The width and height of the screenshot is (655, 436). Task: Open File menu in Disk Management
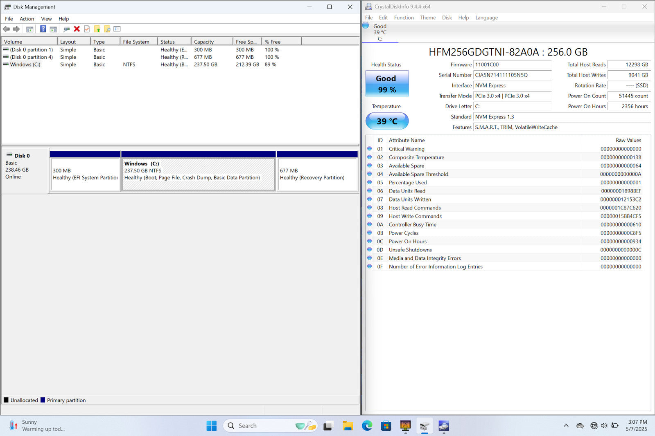[9, 19]
